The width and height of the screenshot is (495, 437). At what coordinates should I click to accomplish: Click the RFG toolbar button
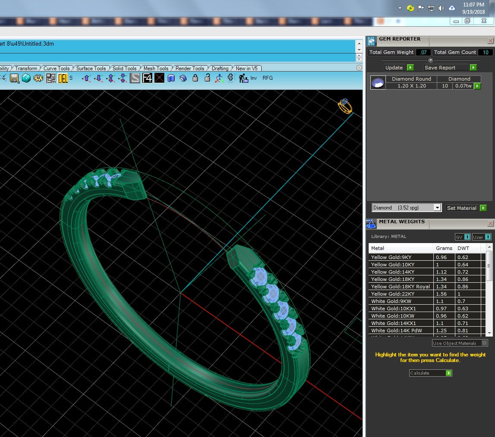267,78
